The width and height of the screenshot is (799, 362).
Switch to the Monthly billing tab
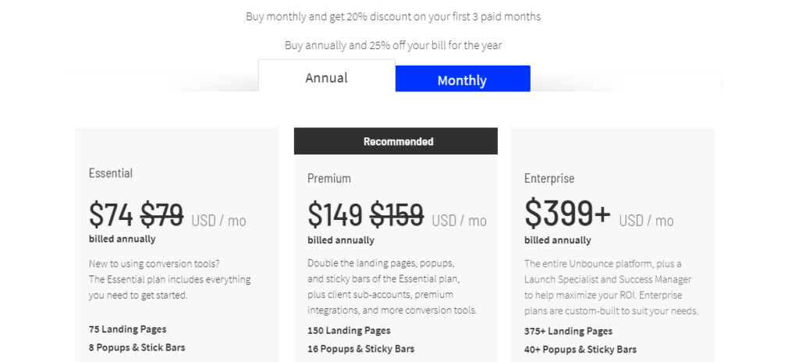pos(463,79)
